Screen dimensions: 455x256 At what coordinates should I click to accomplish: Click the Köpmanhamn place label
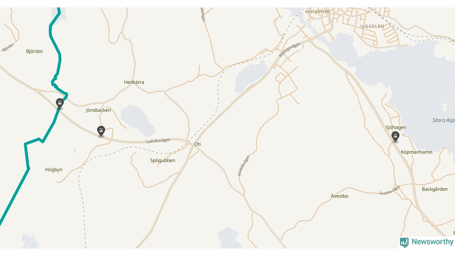pyautogui.click(x=417, y=152)
